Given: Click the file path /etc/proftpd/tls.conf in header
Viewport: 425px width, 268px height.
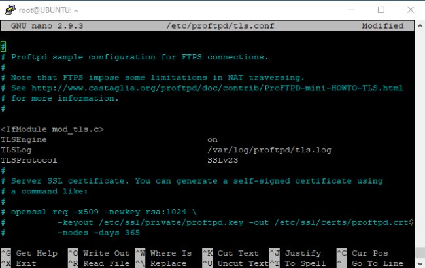Looking at the screenshot, I should coord(220,26).
